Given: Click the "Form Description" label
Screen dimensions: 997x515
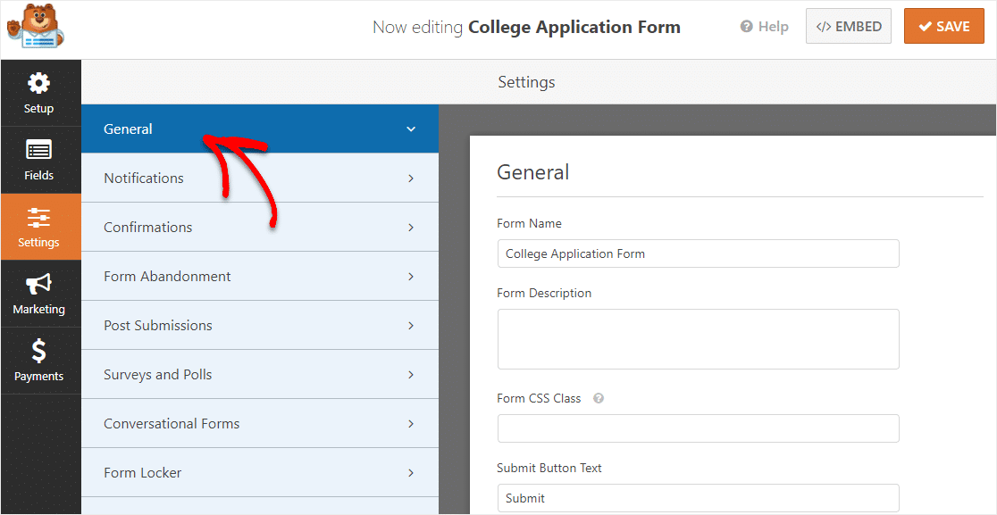Looking at the screenshot, I should pyautogui.click(x=544, y=294).
